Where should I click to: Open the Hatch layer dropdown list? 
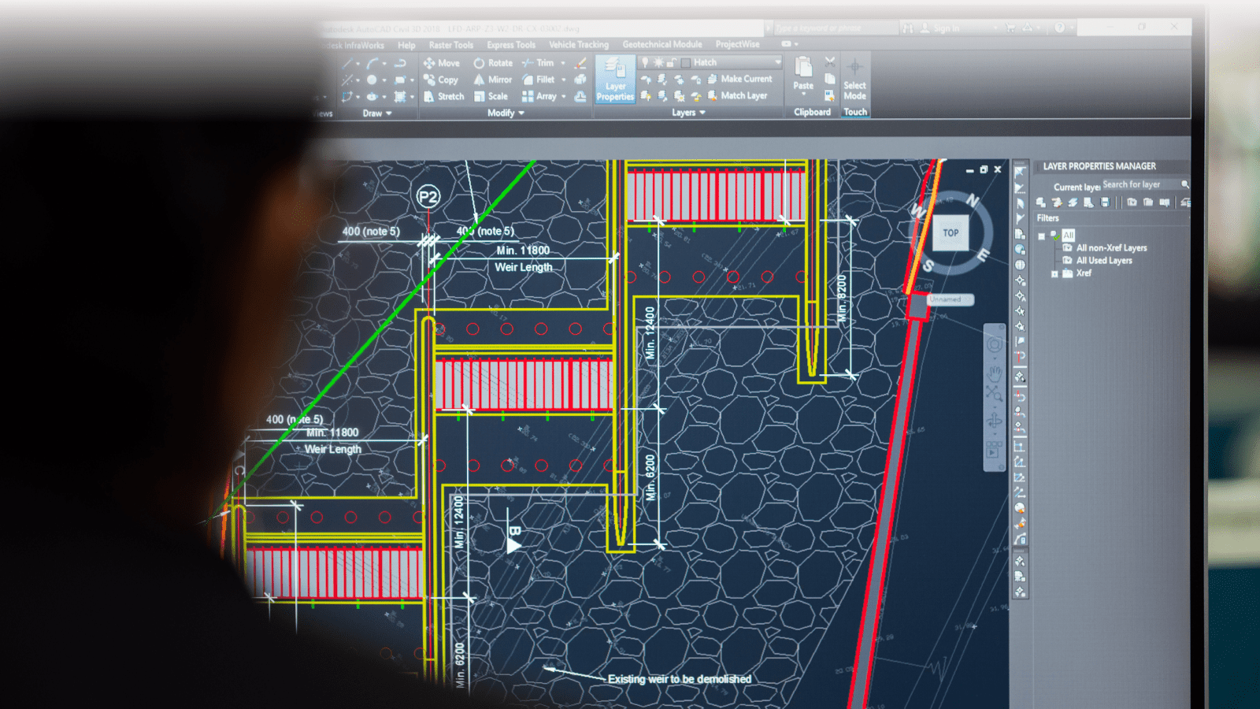tap(777, 62)
